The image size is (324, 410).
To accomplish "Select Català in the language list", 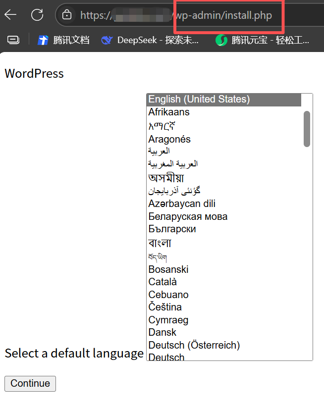I will point(224,282).
